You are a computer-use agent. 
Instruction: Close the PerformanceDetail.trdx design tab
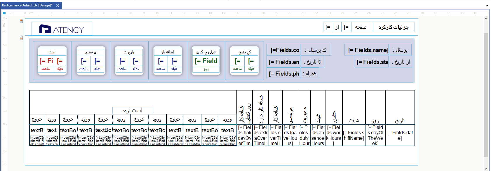(x=58, y=5)
